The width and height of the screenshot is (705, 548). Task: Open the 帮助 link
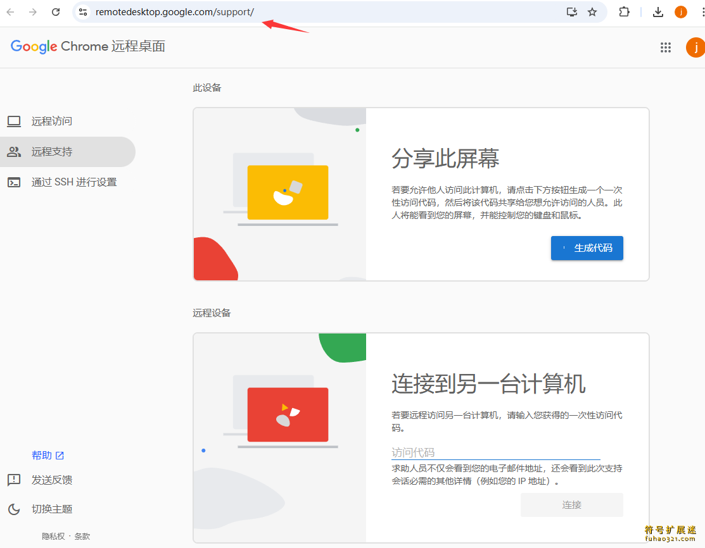point(48,456)
